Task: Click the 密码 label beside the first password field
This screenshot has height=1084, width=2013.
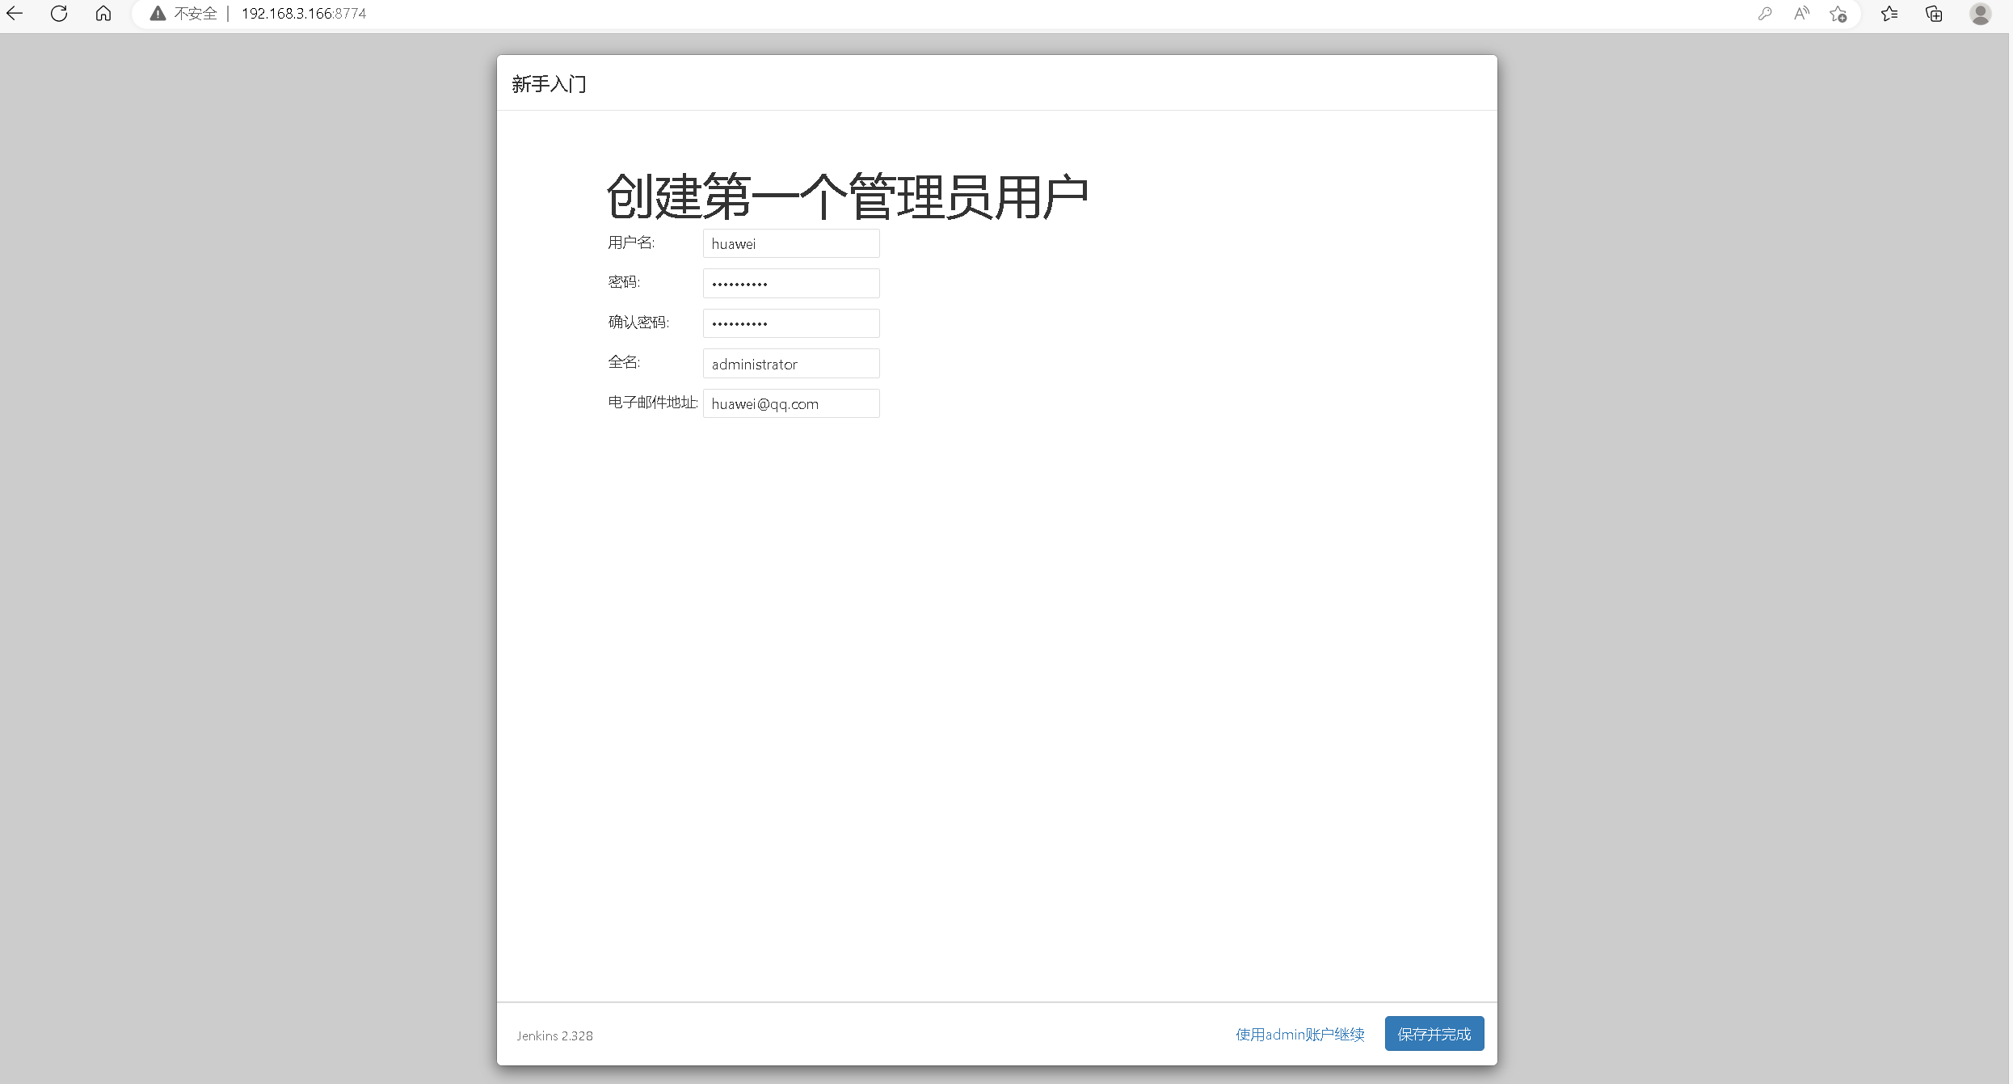Action: click(x=624, y=281)
